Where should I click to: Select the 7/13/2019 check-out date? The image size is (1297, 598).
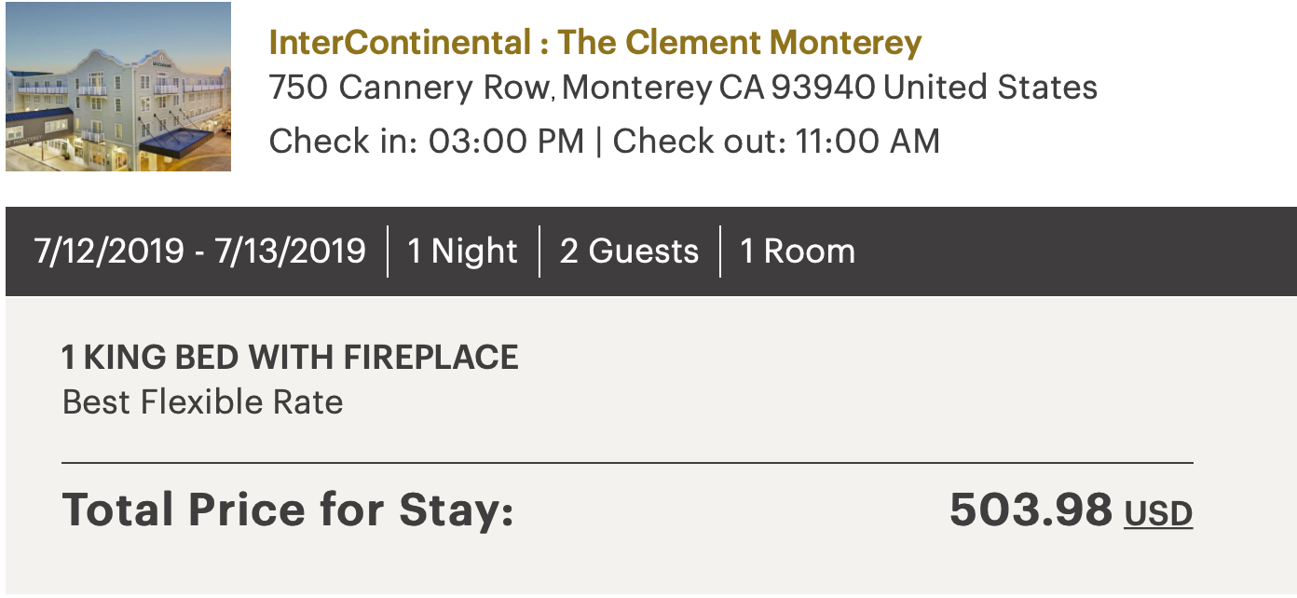tap(288, 251)
